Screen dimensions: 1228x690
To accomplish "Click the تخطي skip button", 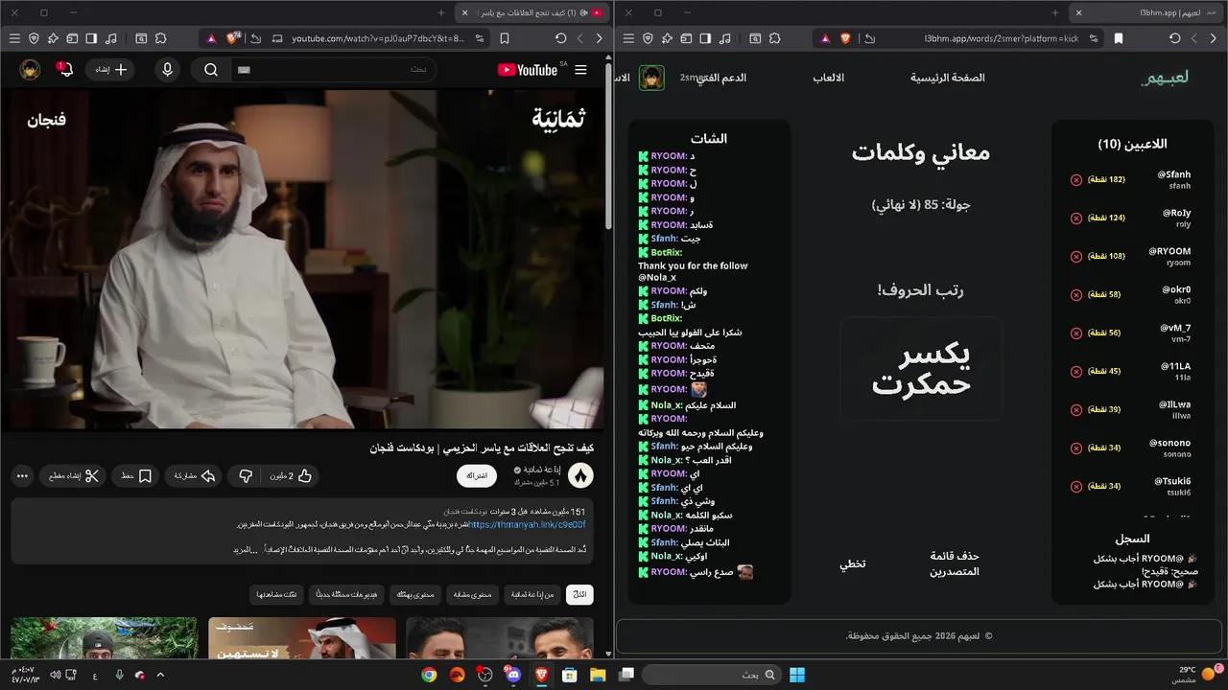I will 853,563.
